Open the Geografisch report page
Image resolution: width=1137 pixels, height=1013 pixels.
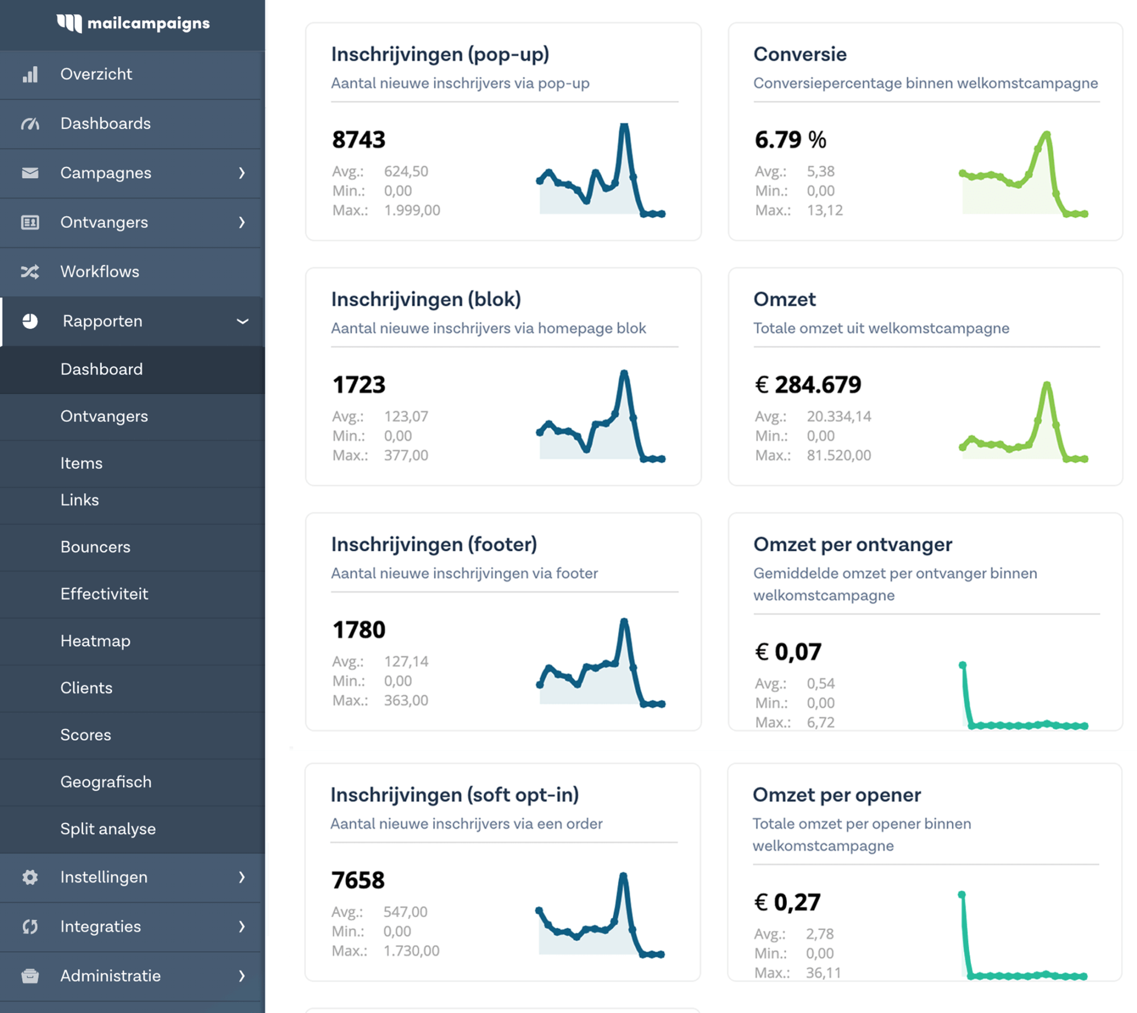[106, 782]
